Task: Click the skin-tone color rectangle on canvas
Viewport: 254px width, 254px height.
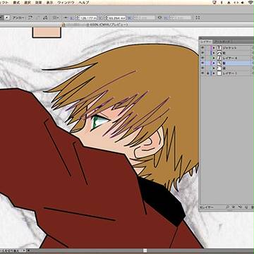Action: tap(47, 32)
